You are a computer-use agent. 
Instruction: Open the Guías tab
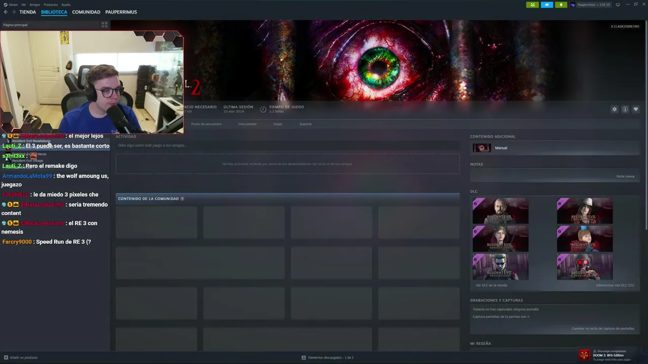278,124
